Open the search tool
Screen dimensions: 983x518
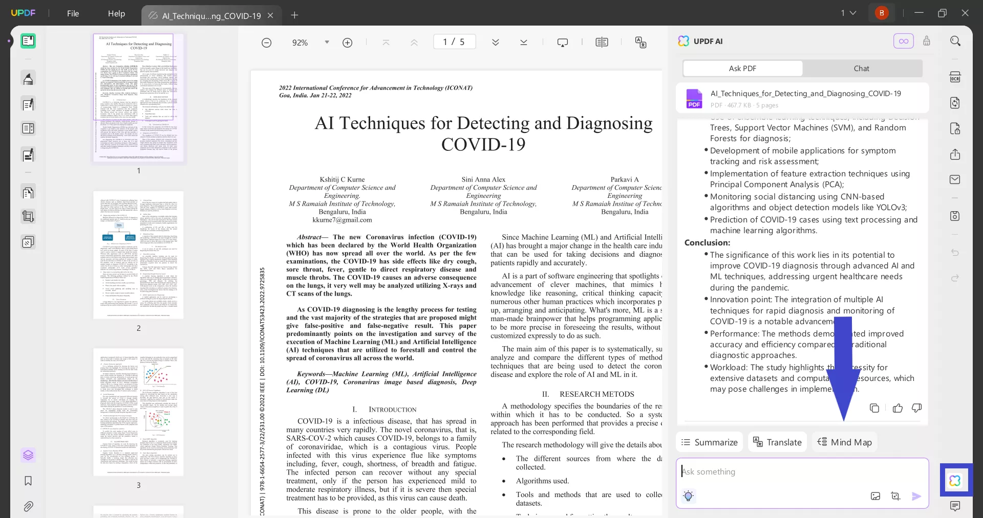point(955,40)
